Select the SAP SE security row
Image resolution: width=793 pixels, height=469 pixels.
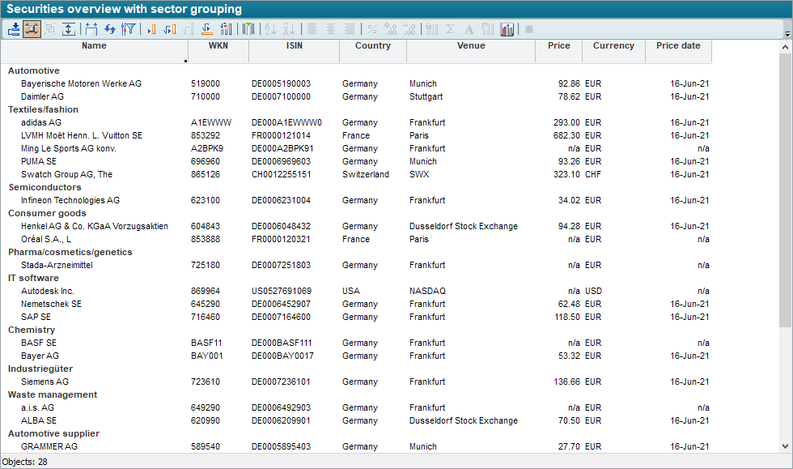(x=36, y=317)
